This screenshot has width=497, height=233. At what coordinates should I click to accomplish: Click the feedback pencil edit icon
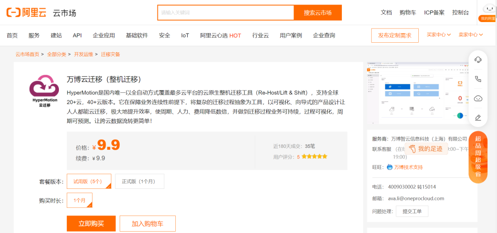click(478, 118)
